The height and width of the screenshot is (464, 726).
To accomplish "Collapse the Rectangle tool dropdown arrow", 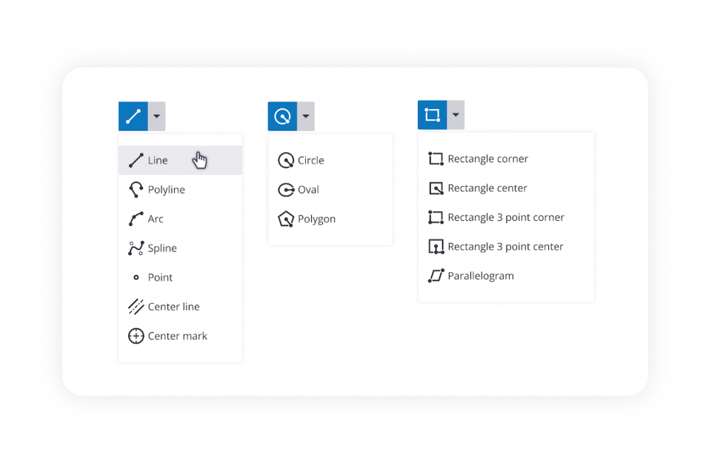I will (456, 115).
